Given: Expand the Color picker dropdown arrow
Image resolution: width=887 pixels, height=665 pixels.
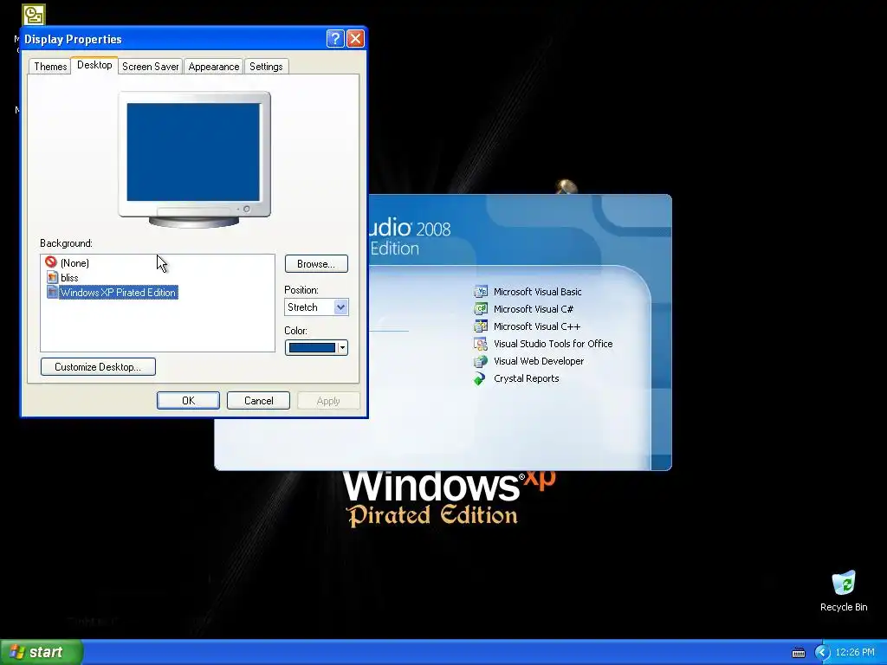Looking at the screenshot, I should tap(342, 348).
